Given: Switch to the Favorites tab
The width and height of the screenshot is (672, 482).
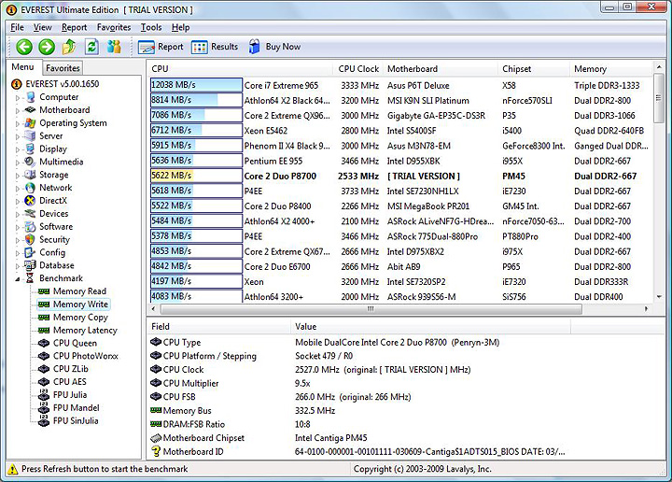Looking at the screenshot, I should coord(63,68).
